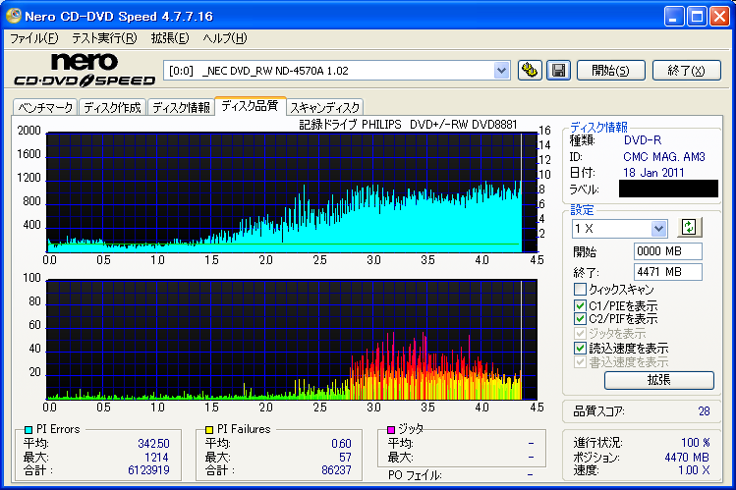Uncheck C1/PIEを表示 checkbox
Image resolution: width=736 pixels, height=490 pixels.
pos(580,305)
